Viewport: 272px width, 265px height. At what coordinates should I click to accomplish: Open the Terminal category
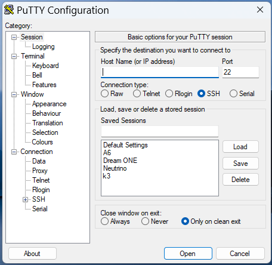pos(33,56)
